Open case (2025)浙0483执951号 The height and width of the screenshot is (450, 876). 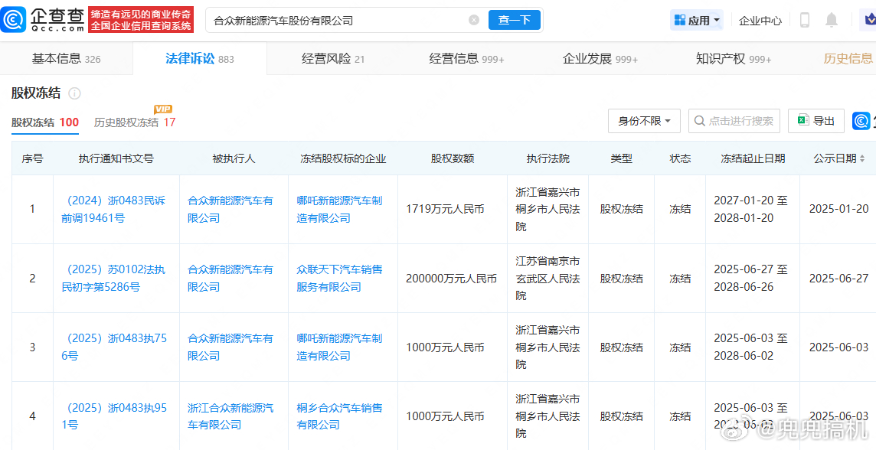point(113,416)
